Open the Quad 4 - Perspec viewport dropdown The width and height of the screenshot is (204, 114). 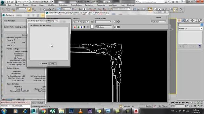[81, 22]
